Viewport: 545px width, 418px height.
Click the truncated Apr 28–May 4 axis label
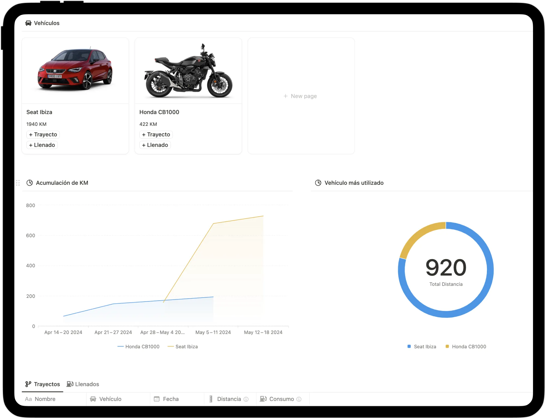(x=162, y=332)
